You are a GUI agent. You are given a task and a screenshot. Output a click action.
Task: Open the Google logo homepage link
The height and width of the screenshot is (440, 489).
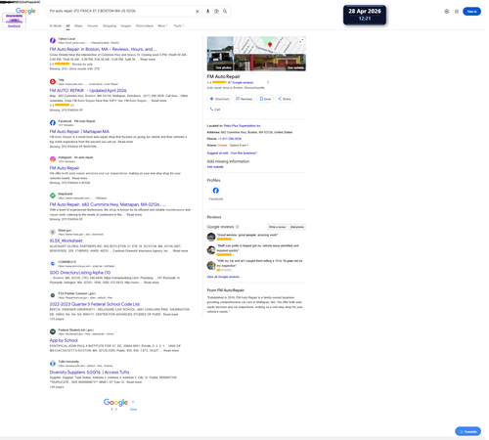coord(25,11)
